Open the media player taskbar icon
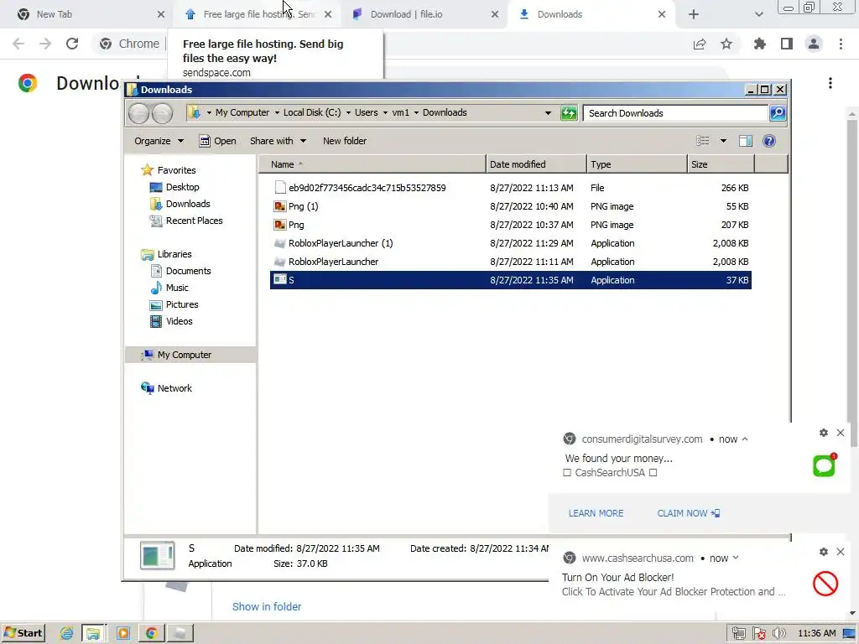The width and height of the screenshot is (859, 644). coord(123,634)
